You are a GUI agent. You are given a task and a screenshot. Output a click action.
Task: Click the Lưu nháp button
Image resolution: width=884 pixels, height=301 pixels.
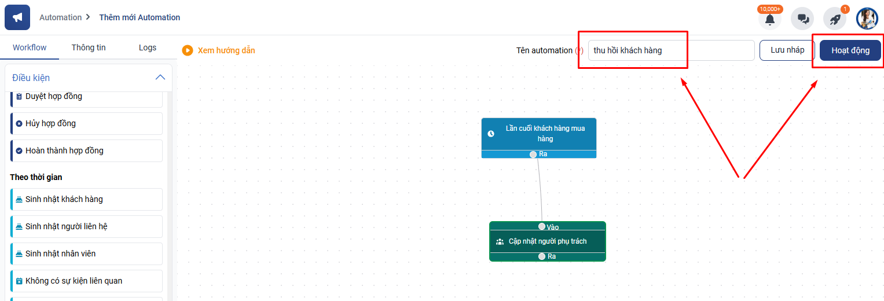coord(787,50)
